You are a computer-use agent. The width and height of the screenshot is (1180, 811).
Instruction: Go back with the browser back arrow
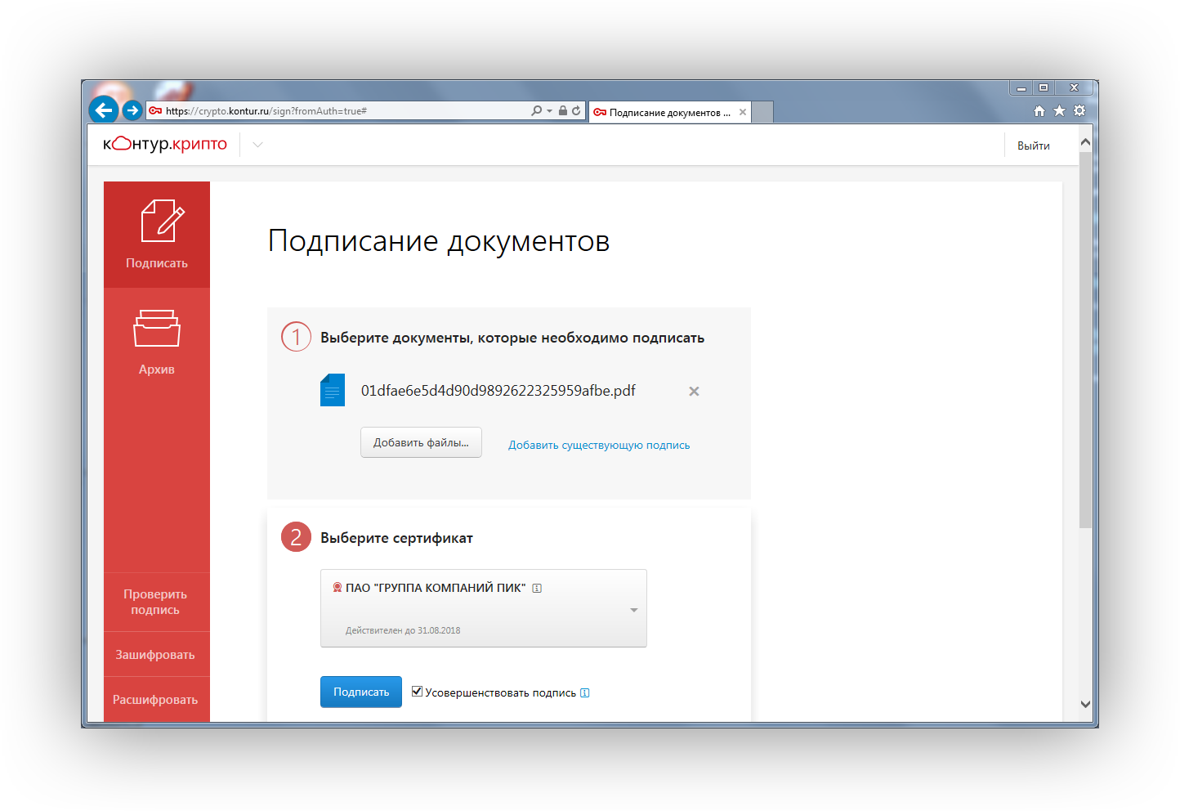104,110
